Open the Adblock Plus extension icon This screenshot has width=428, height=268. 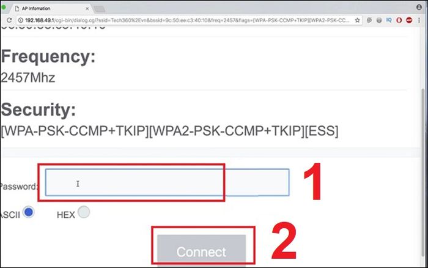point(409,20)
